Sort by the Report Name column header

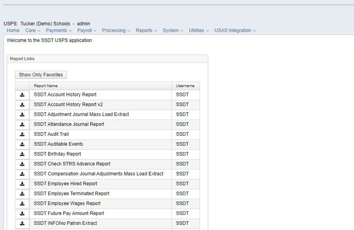(x=101, y=86)
